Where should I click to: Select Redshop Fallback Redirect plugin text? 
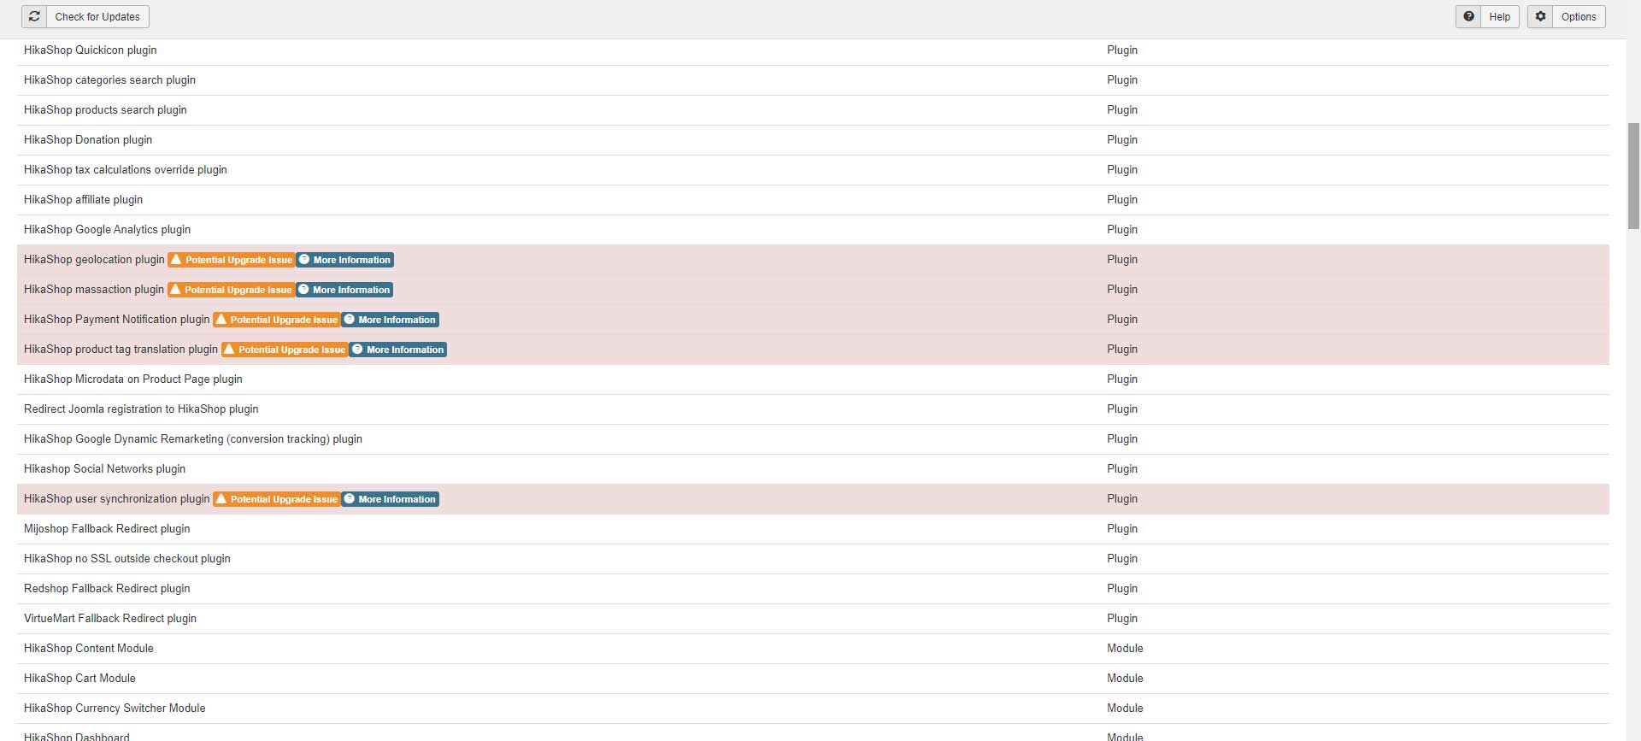coord(107,589)
